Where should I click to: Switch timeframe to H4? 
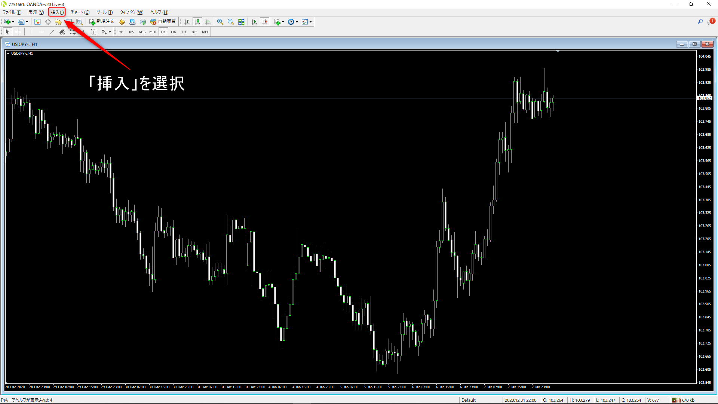pyautogui.click(x=174, y=32)
